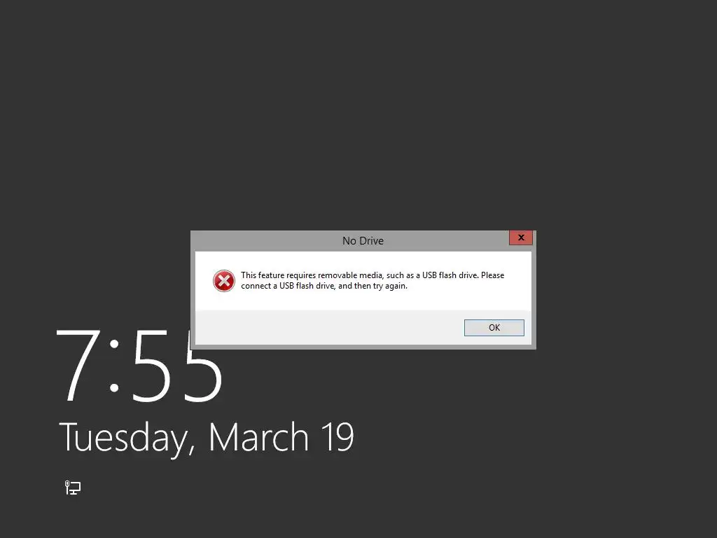Click the hour digit 7 of clock

tap(78, 365)
